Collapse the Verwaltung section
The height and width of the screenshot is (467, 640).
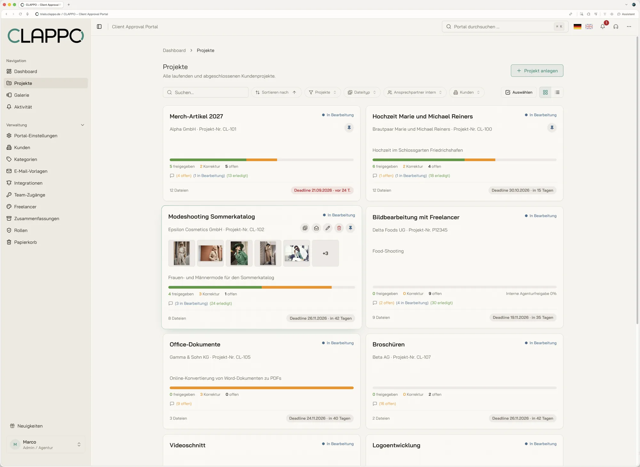[83, 125]
